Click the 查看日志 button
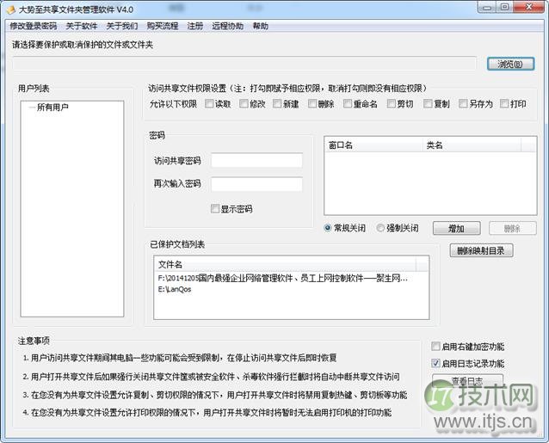549x443 pixels. 467,381
